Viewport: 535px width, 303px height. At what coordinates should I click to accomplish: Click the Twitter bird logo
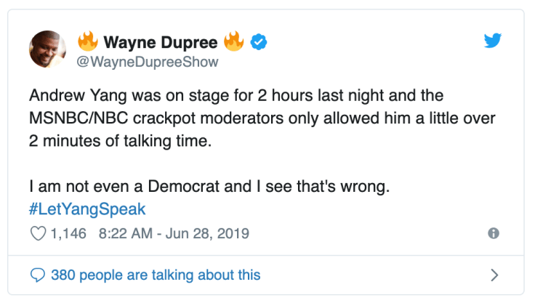coord(494,41)
